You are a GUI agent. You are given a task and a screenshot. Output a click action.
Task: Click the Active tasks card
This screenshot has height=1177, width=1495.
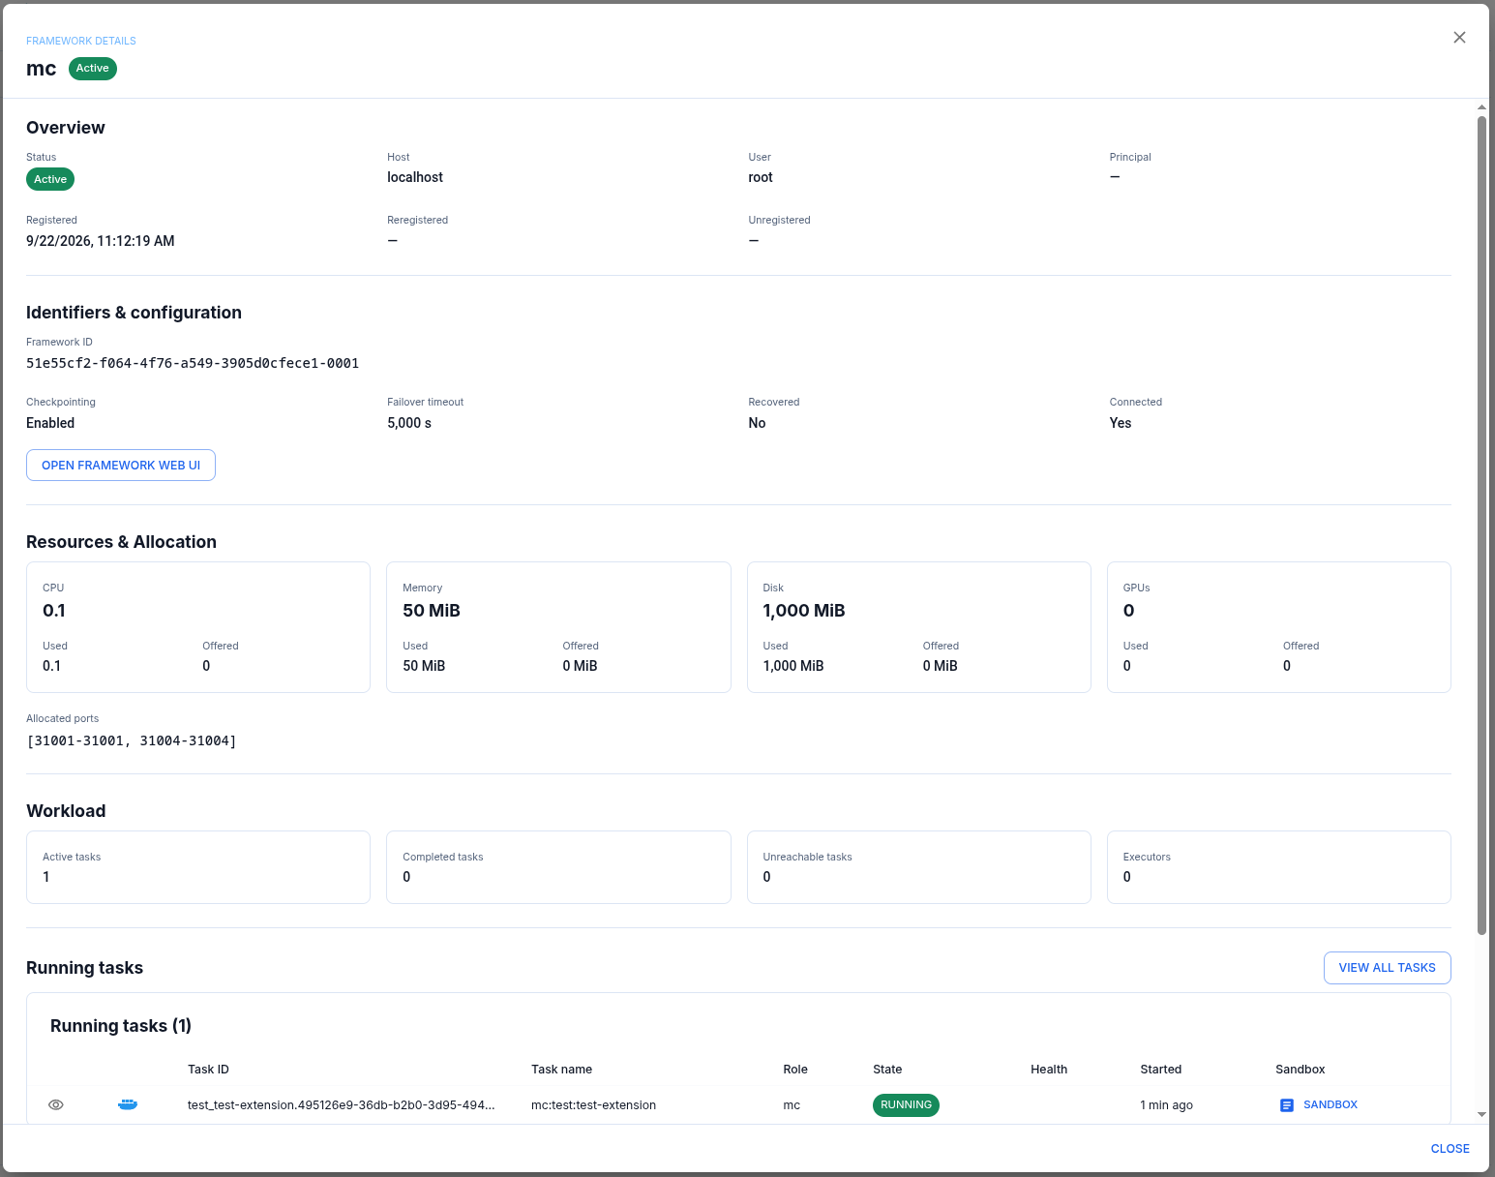(x=198, y=867)
